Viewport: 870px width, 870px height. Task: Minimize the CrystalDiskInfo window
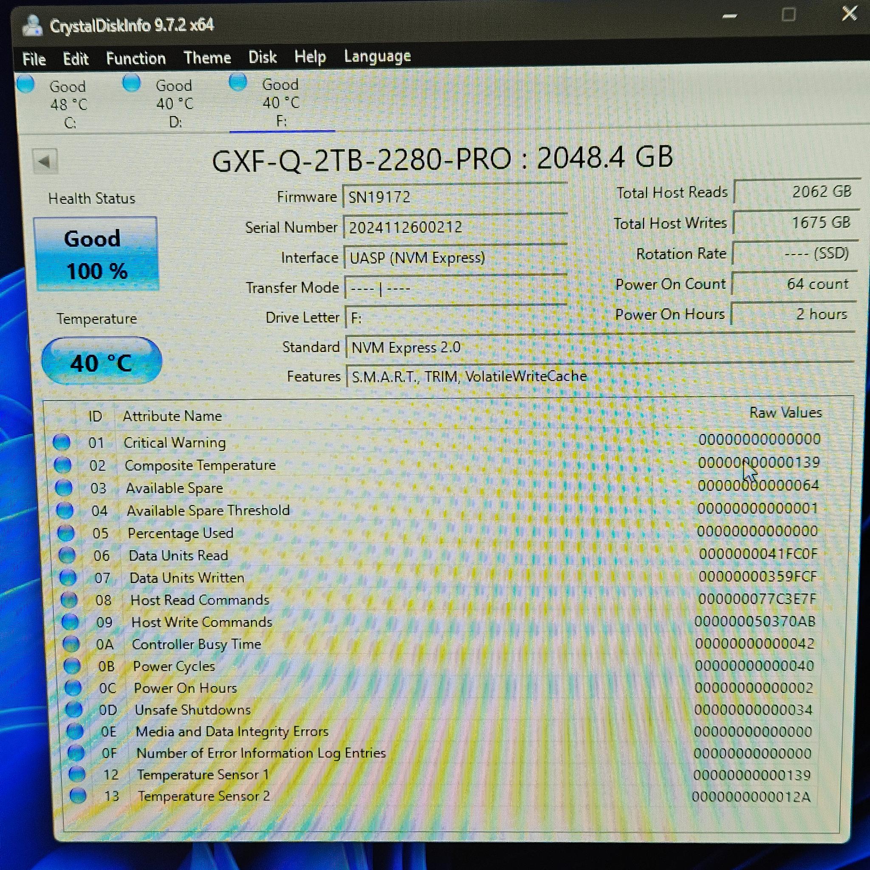click(729, 16)
